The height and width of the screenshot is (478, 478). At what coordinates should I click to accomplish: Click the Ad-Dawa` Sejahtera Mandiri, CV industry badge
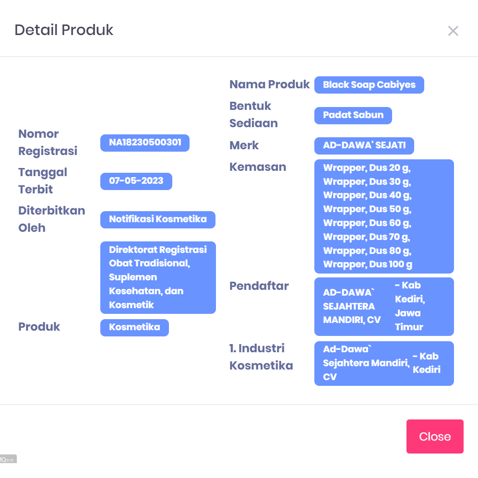click(x=366, y=363)
